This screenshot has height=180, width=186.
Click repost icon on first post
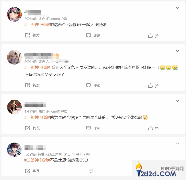click(x=27, y=36)
